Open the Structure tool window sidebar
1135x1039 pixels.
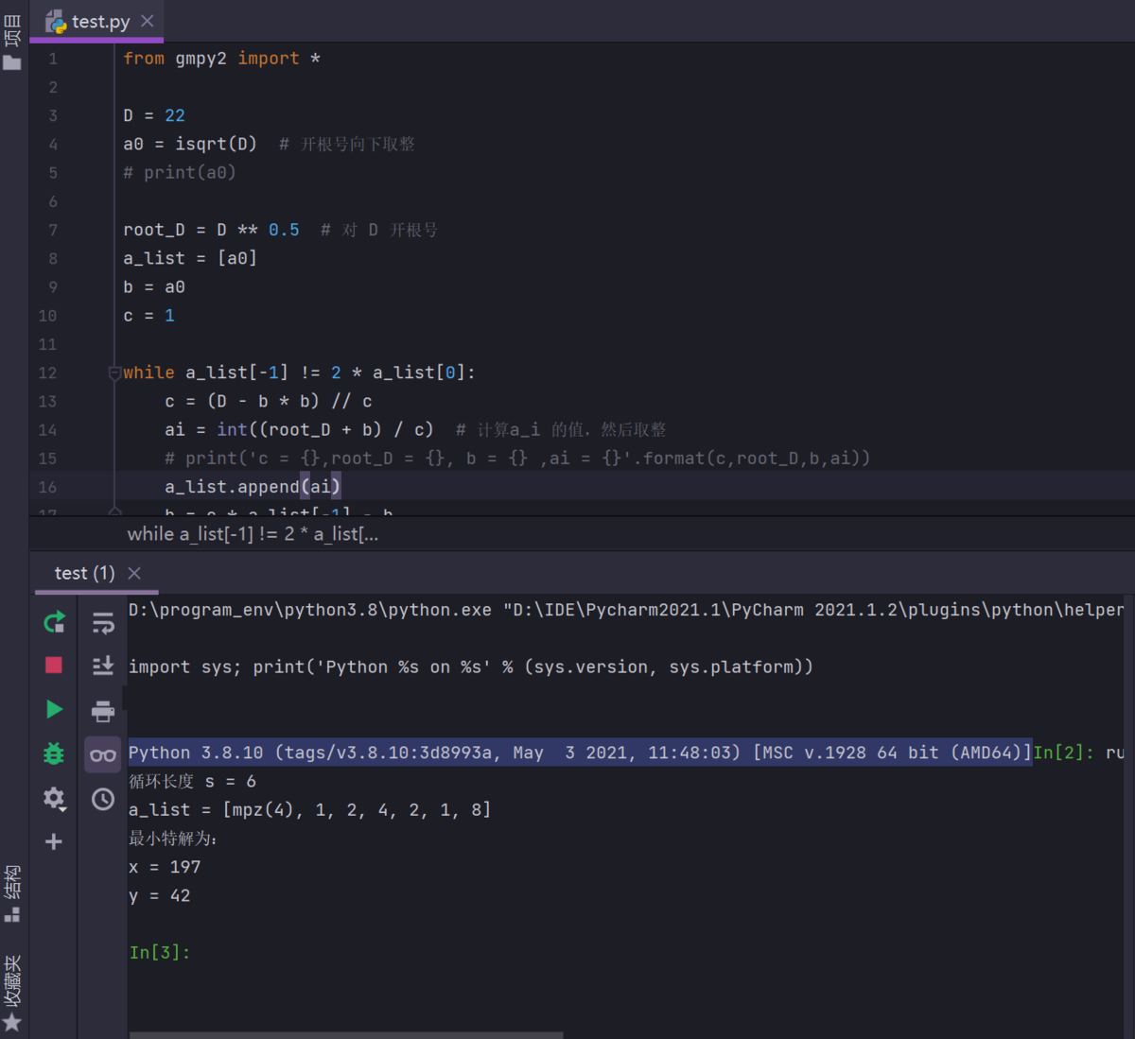(12, 892)
